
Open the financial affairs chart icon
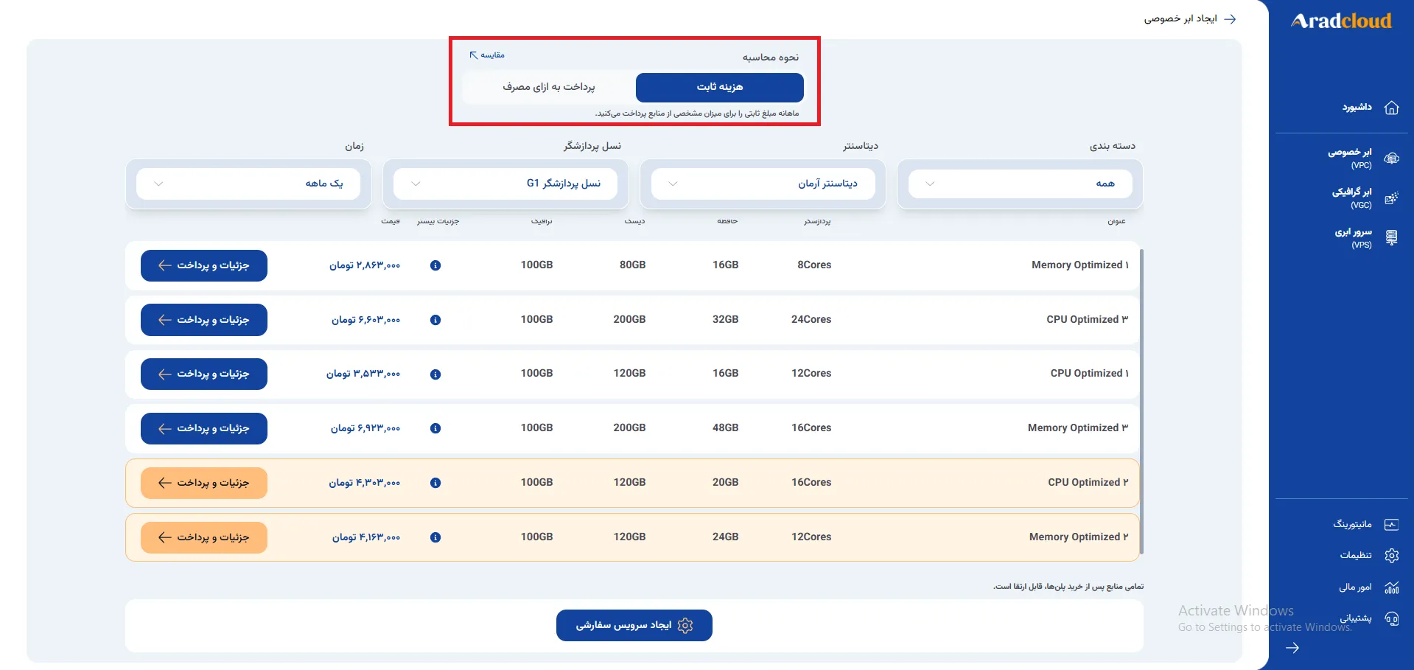coord(1391,587)
